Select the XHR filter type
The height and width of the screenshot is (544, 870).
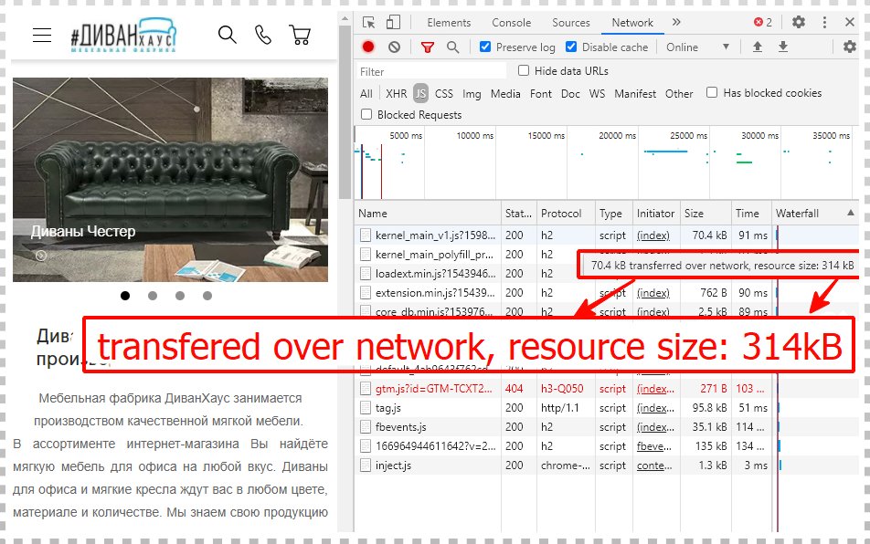396,93
